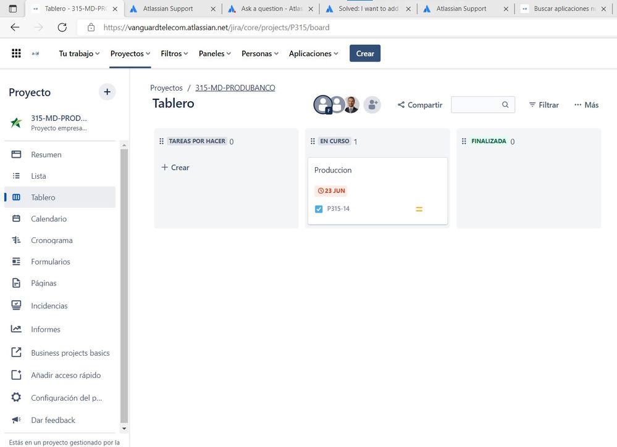Click the Informes chart sidebar icon
The image size is (617, 447).
(x=16, y=329)
